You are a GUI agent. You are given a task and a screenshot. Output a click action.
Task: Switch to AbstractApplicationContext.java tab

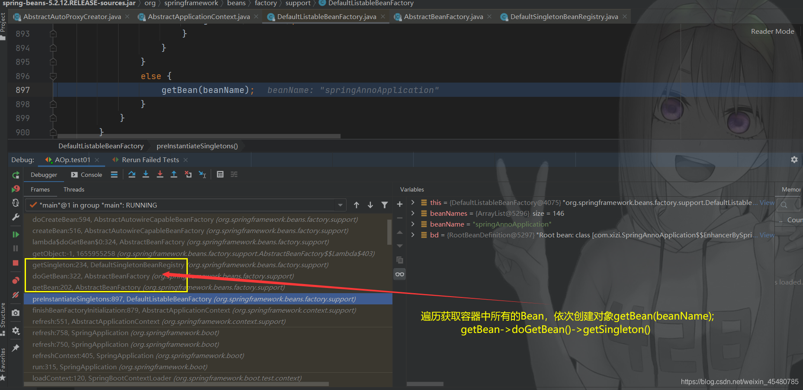tap(198, 17)
